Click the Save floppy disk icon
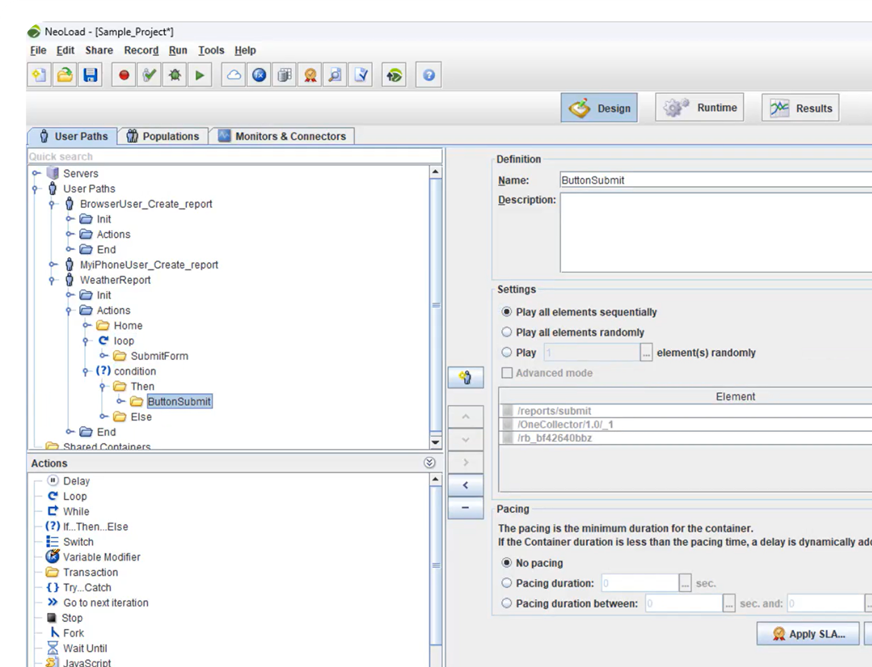The height and width of the screenshot is (667, 872). click(x=91, y=75)
